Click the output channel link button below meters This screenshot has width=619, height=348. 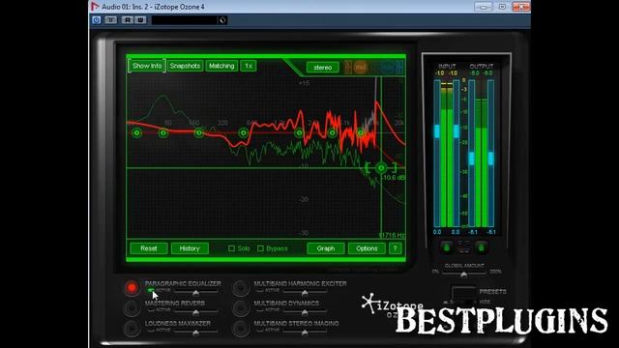point(481,247)
